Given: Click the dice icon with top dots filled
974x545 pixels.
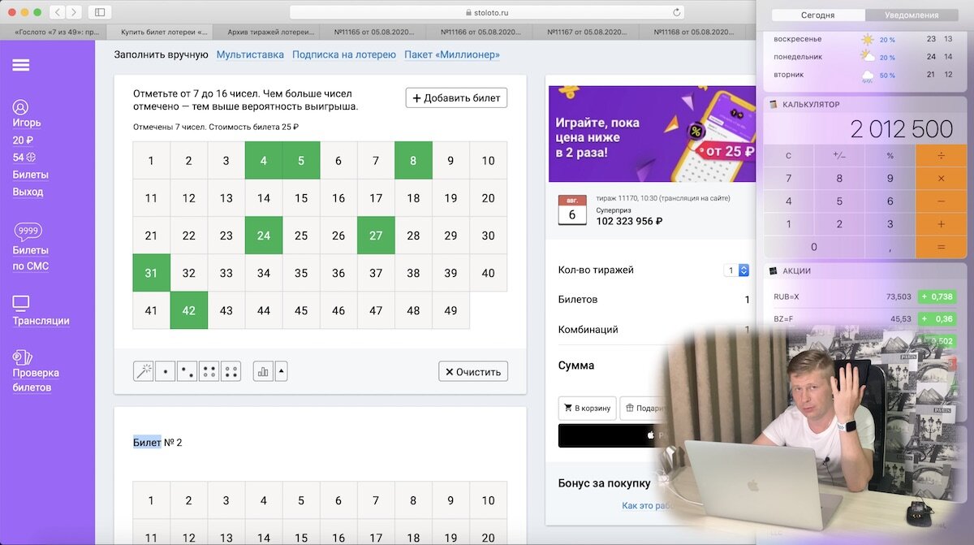Looking at the screenshot, I should point(209,371).
